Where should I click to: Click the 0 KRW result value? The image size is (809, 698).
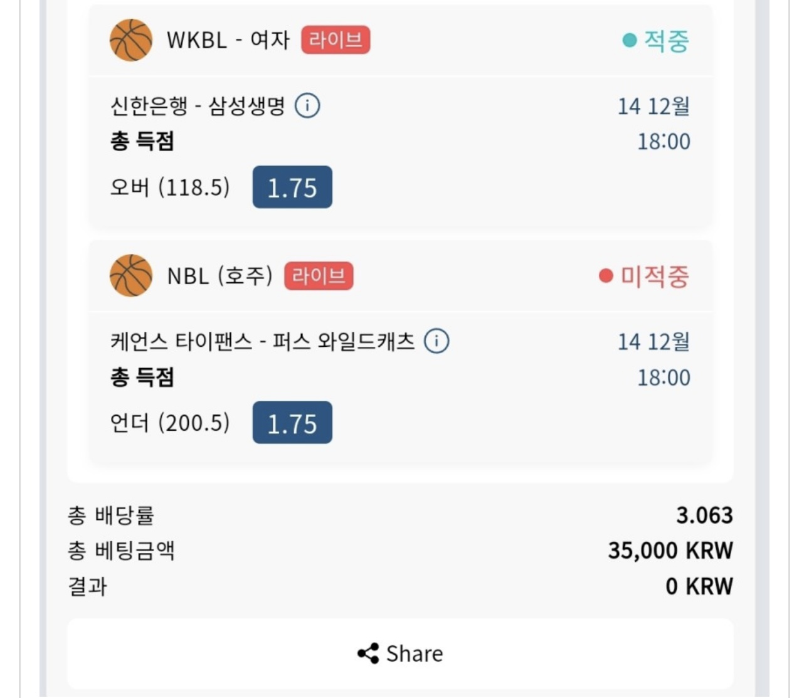pyautogui.click(x=699, y=586)
